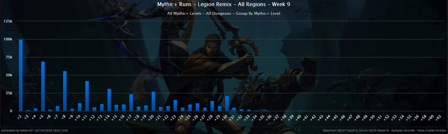Click the +23 level bar

pyautogui.click(x=175, y=105)
